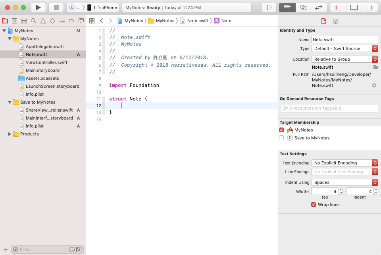Open the Location dropdown
Image resolution: width=381 pixels, height=255 pixels.
344,59
